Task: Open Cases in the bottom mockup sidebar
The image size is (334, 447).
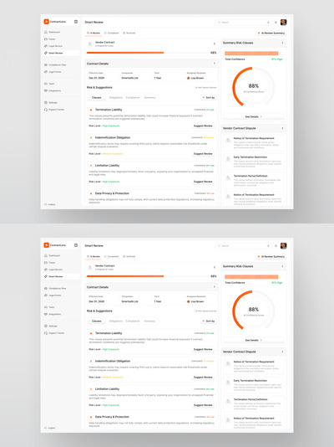Action: point(50,263)
